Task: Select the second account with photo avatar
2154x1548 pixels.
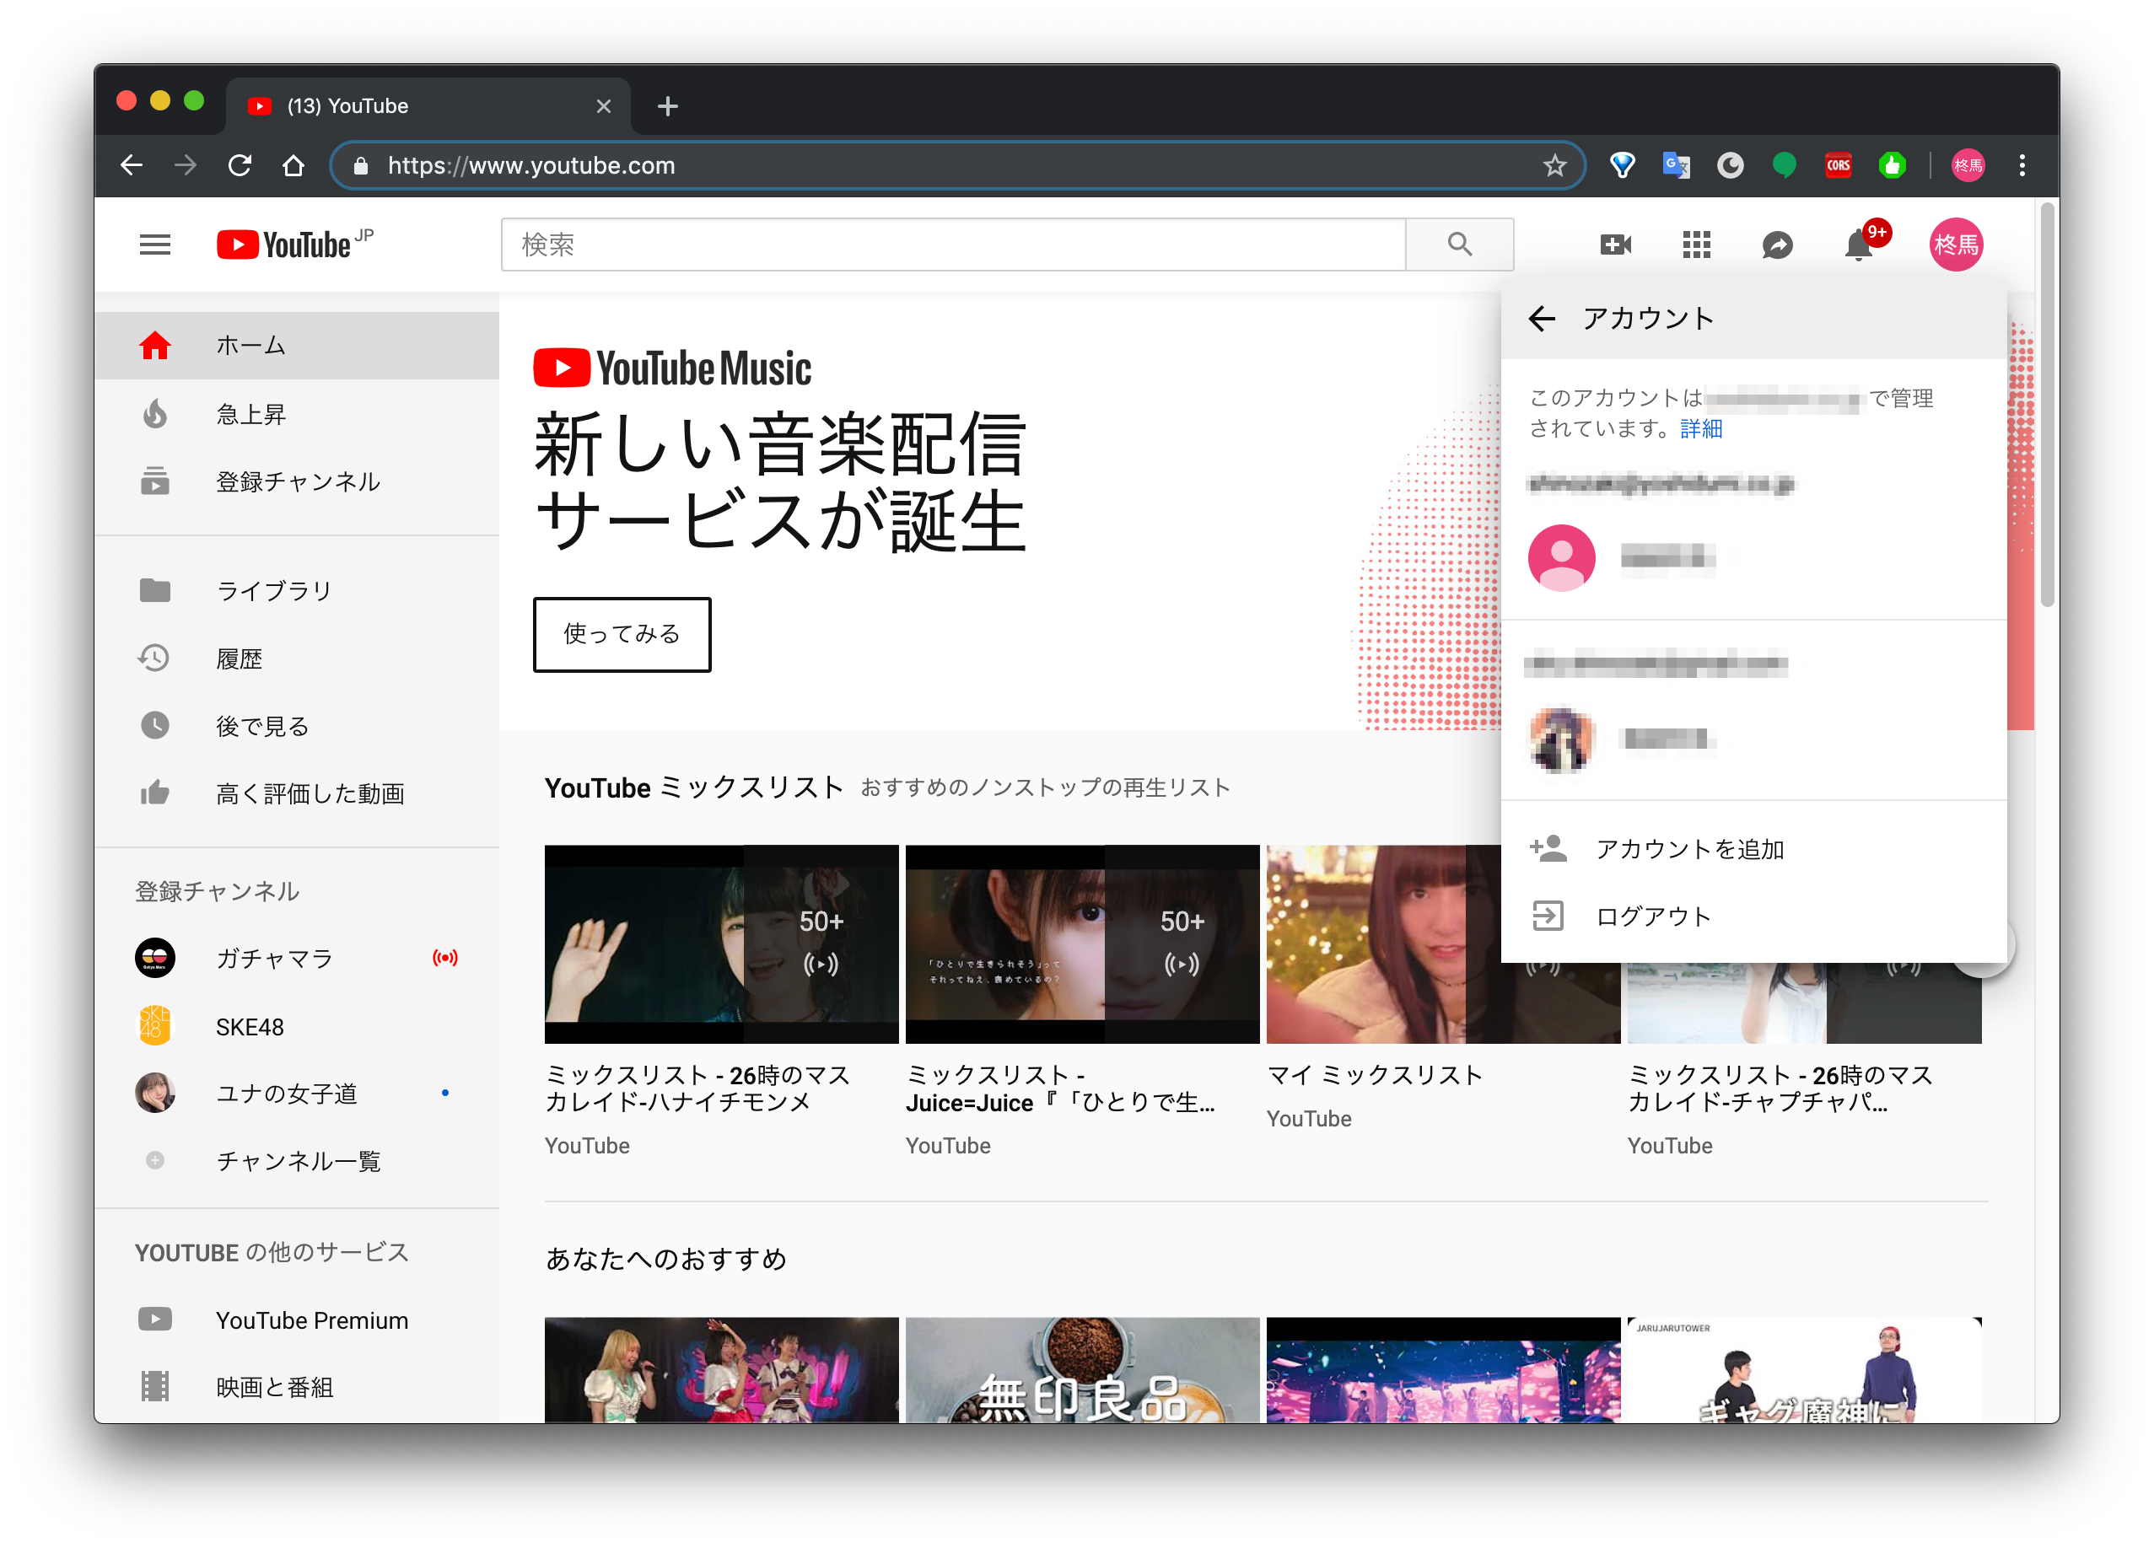Action: [x=1753, y=739]
